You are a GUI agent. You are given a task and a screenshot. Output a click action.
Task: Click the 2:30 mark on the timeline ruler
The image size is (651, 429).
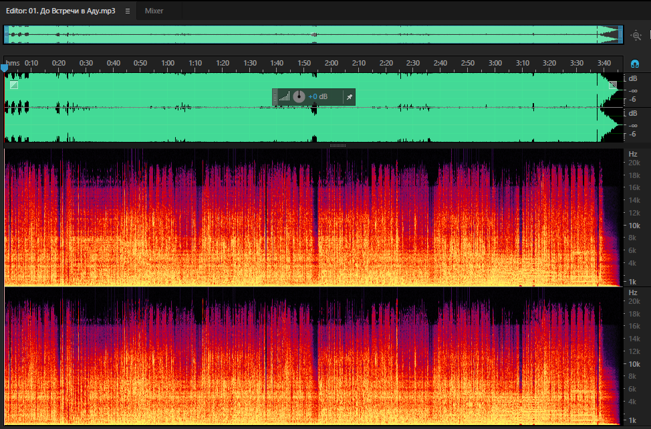click(413, 63)
